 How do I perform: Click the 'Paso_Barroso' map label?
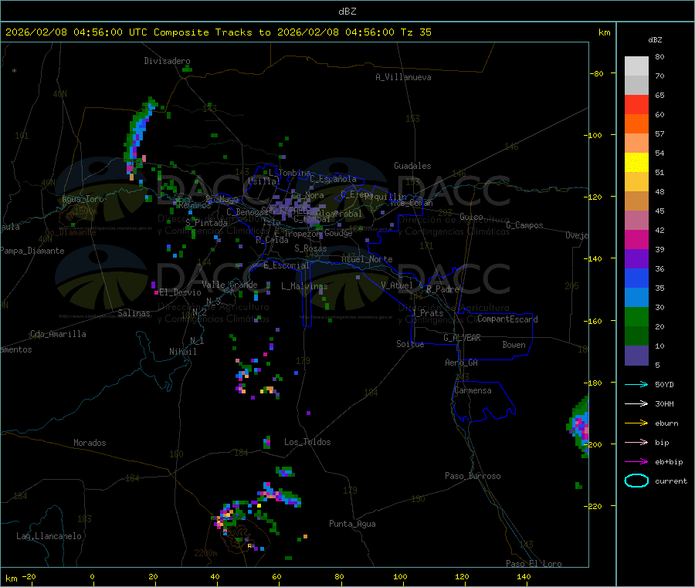[x=473, y=476]
